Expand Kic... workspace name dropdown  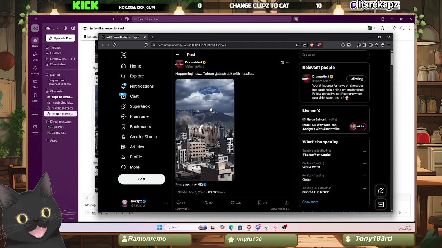click(51, 28)
